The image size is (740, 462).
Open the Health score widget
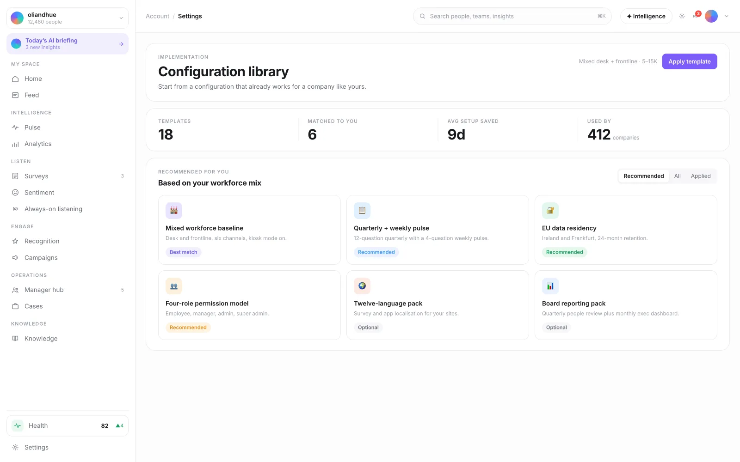pyautogui.click(x=68, y=426)
